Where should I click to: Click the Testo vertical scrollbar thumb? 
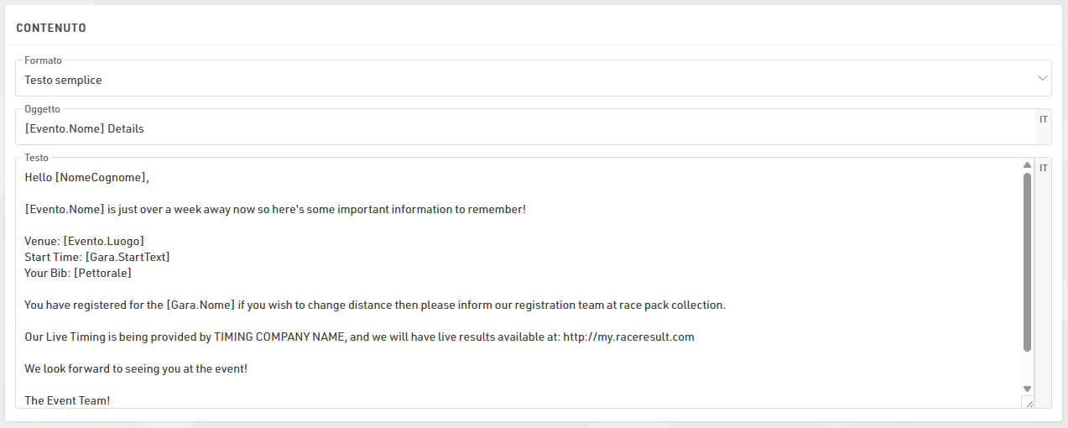[1027, 262]
